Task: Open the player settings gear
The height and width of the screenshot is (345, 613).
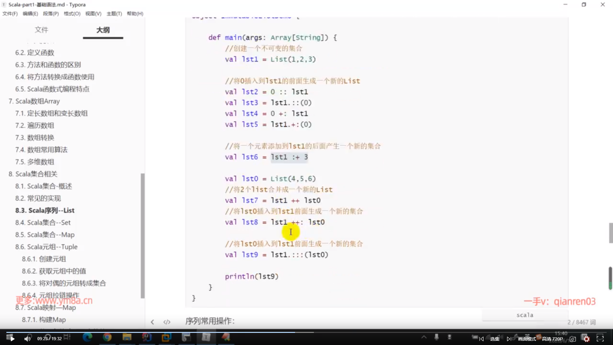Action: [587, 339]
